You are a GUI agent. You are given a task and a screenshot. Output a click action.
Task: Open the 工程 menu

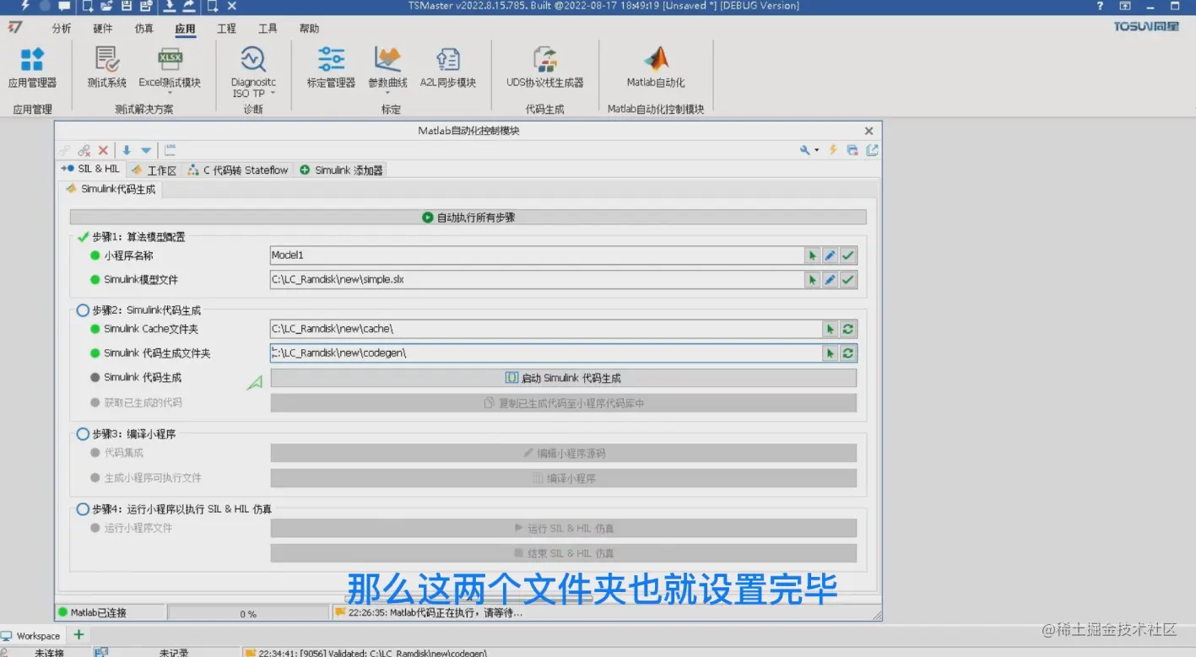[226, 29]
